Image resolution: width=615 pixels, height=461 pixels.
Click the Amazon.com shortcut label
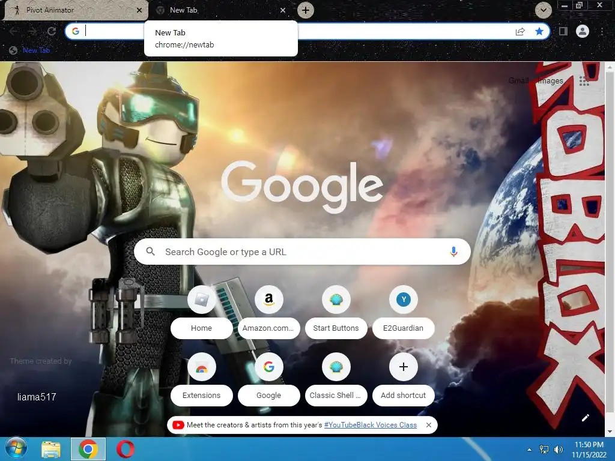pyautogui.click(x=268, y=328)
